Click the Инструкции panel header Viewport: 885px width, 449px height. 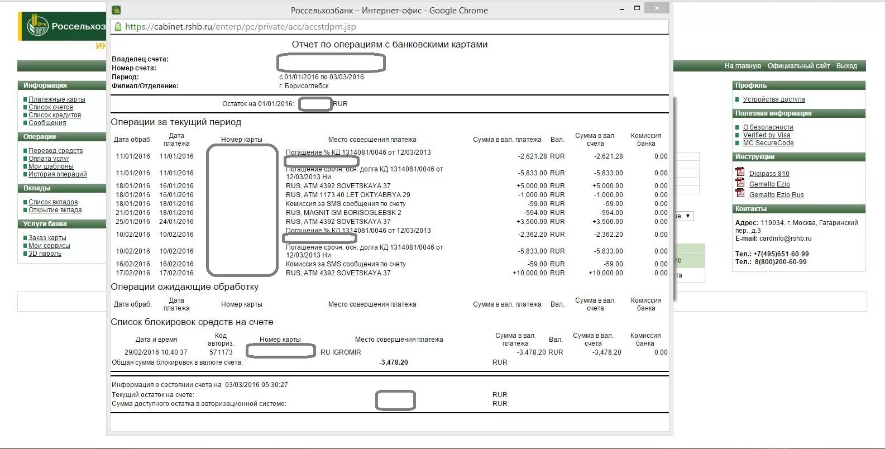[798, 157]
